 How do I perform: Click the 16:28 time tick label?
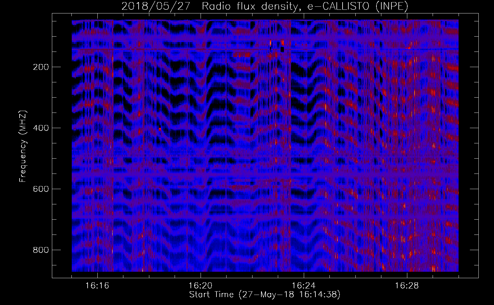(x=407, y=286)
